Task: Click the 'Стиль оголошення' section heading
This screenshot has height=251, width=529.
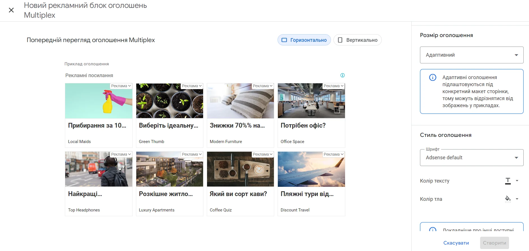Action: 446,135
